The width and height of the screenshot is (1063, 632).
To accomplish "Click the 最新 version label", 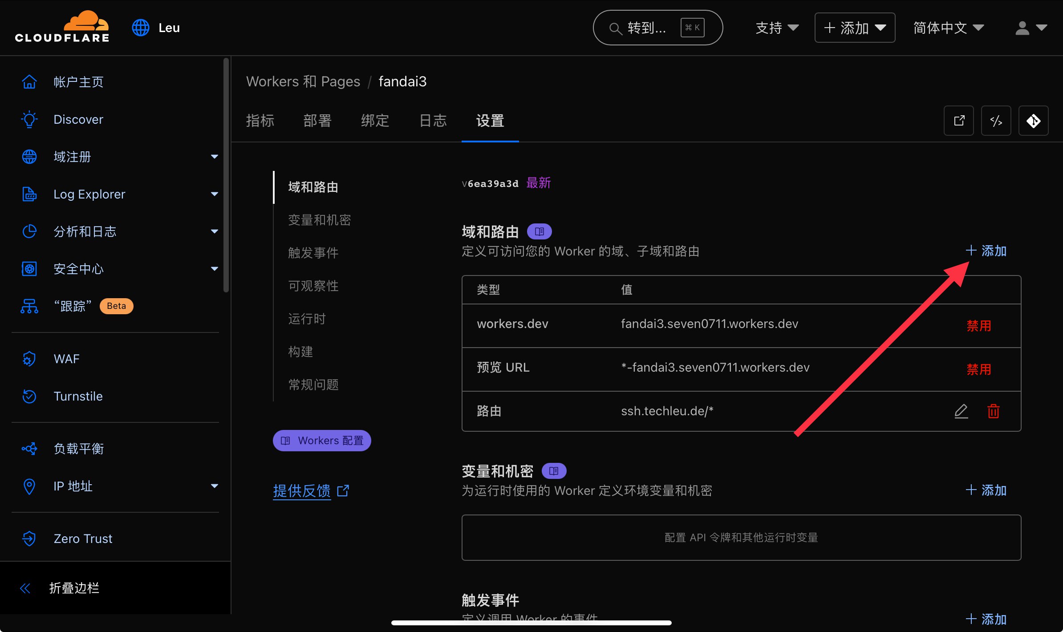I will (539, 183).
